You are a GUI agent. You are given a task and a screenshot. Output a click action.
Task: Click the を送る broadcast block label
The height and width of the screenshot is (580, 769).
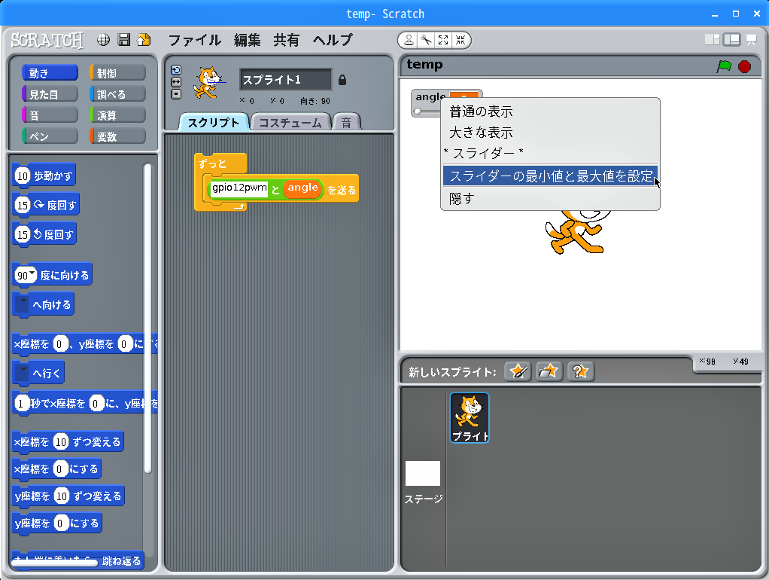(342, 190)
